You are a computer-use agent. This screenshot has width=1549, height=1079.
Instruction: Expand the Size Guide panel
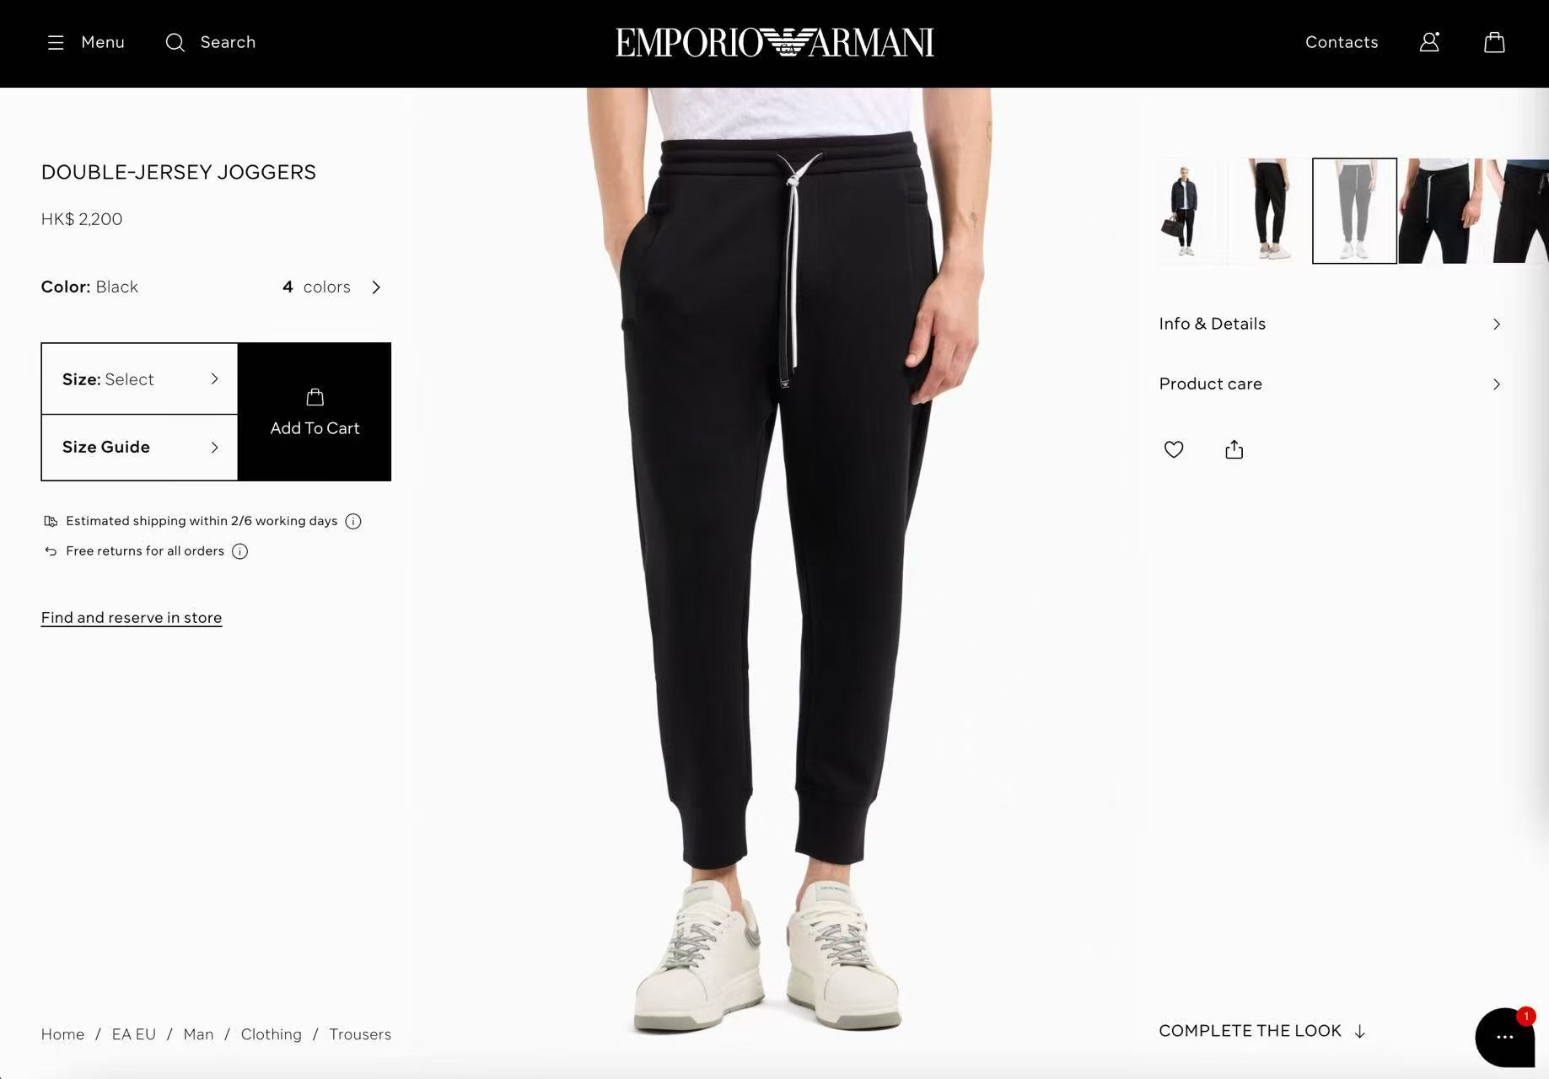tap(140, 447)
